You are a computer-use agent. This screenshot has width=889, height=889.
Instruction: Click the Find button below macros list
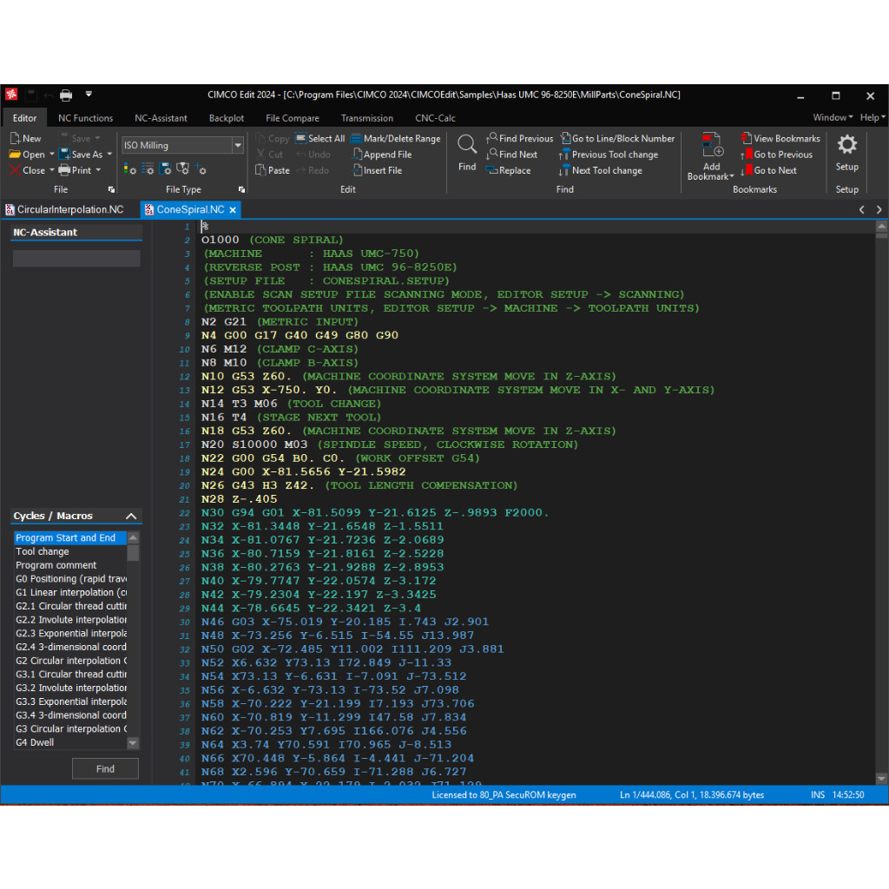pos(105,769)
